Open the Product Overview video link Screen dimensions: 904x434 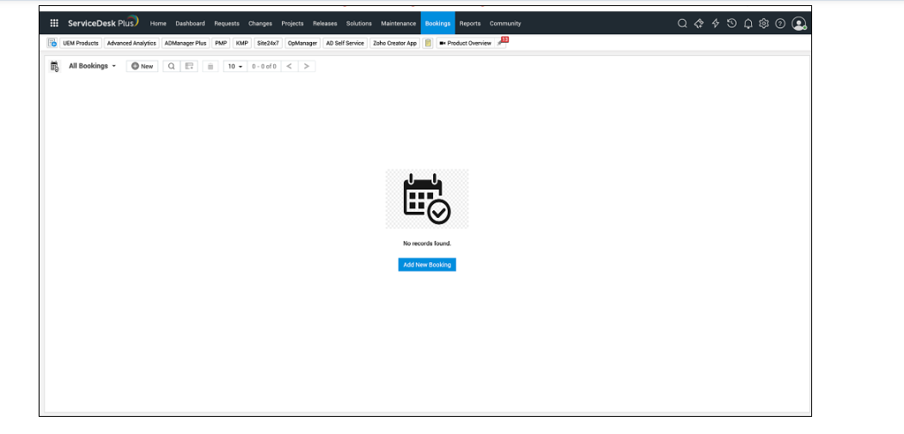click(x=466, y=43)
